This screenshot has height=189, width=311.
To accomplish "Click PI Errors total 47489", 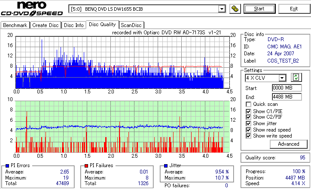I will (x=62, y=183).
